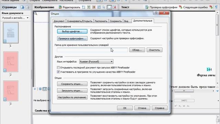Viewport: 220px width, 124px height.
Task: Click the user dictionaries folder path field
Action: coord(92,50)
